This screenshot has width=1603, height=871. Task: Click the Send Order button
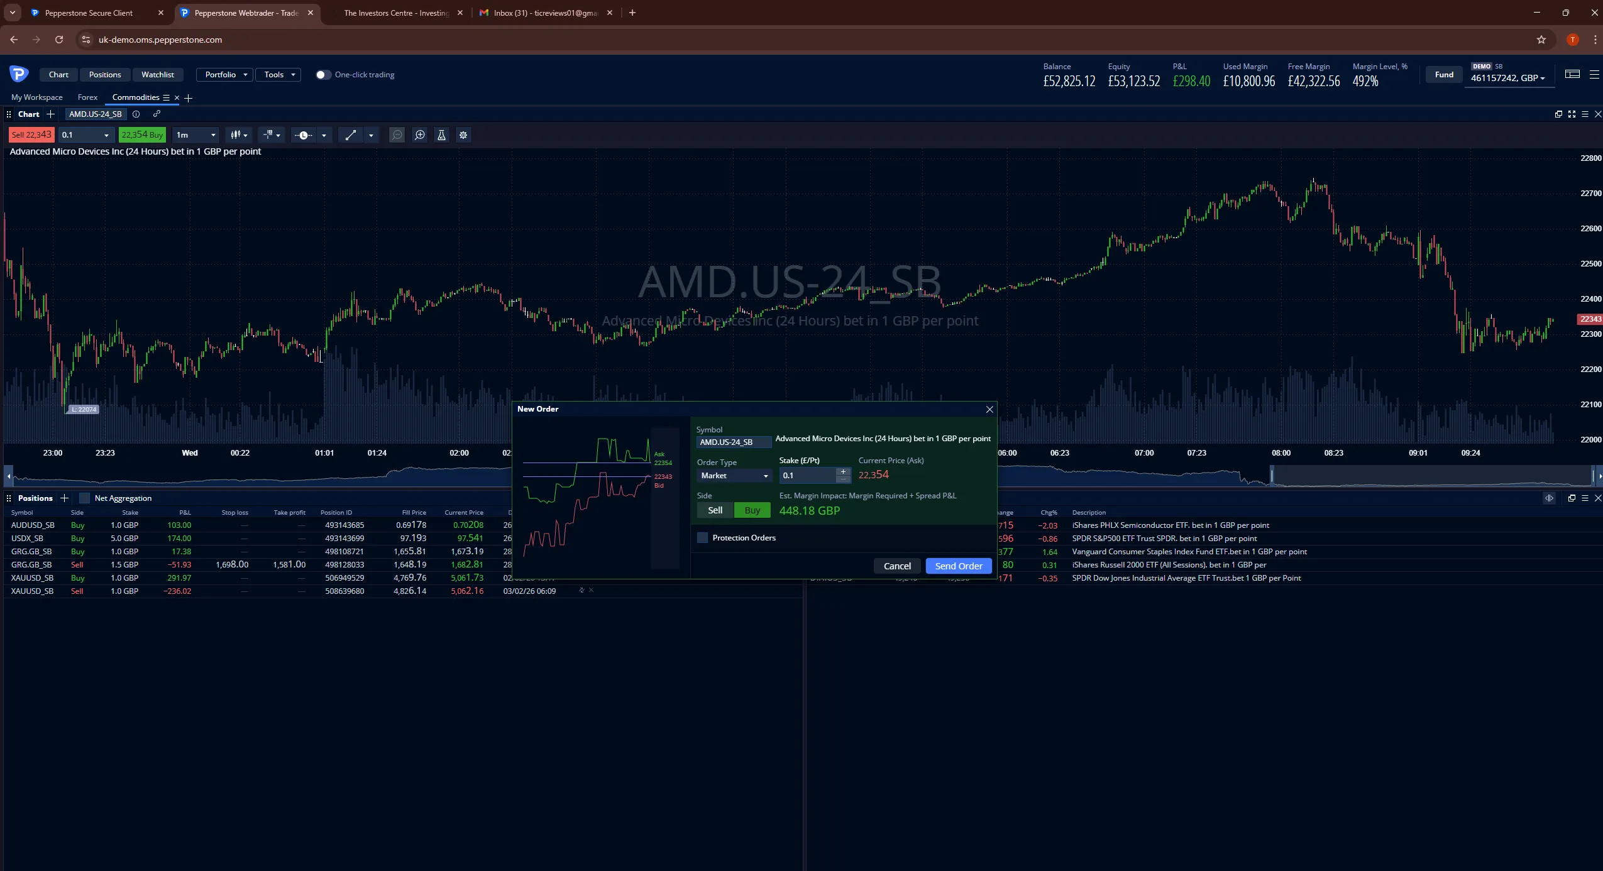(x=959, y=566)
